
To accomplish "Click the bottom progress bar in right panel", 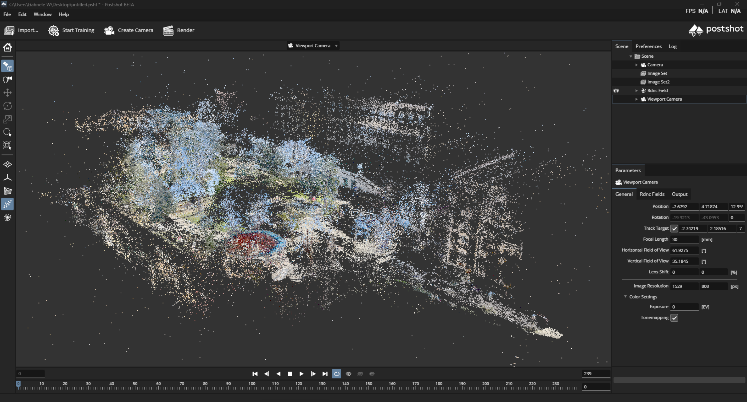I will (x=680, y=380).
